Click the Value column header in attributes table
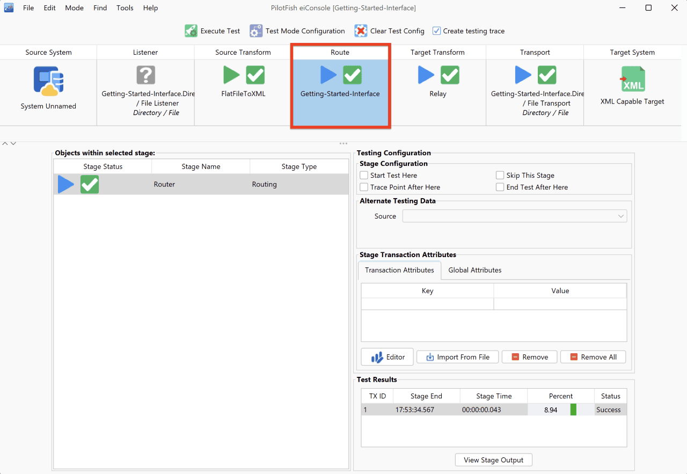Screen dimensions: 687x474 click(x=560, y=290)
